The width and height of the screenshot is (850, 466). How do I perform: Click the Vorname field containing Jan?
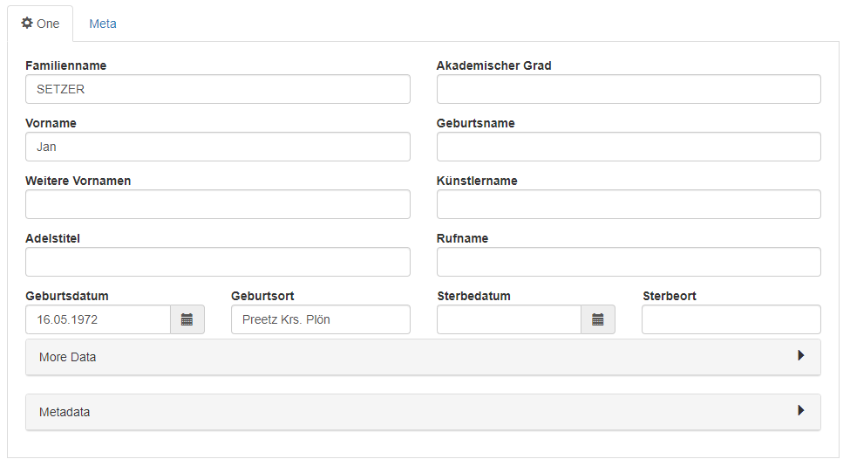[218, 147]
